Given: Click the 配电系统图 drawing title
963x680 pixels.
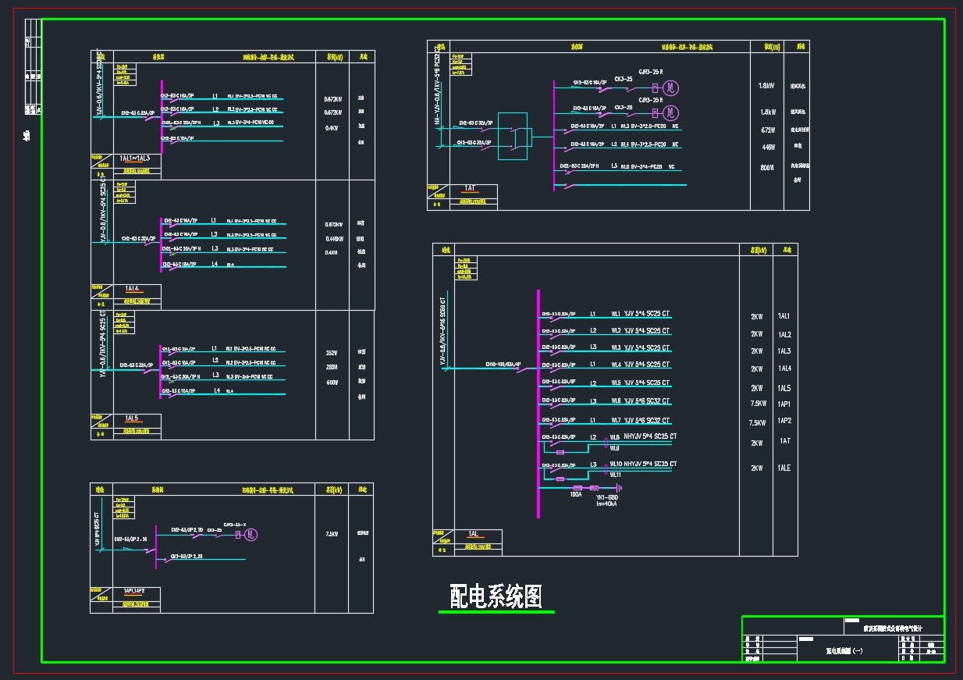Looking at the screenshot, I should (x=496, y=596).
